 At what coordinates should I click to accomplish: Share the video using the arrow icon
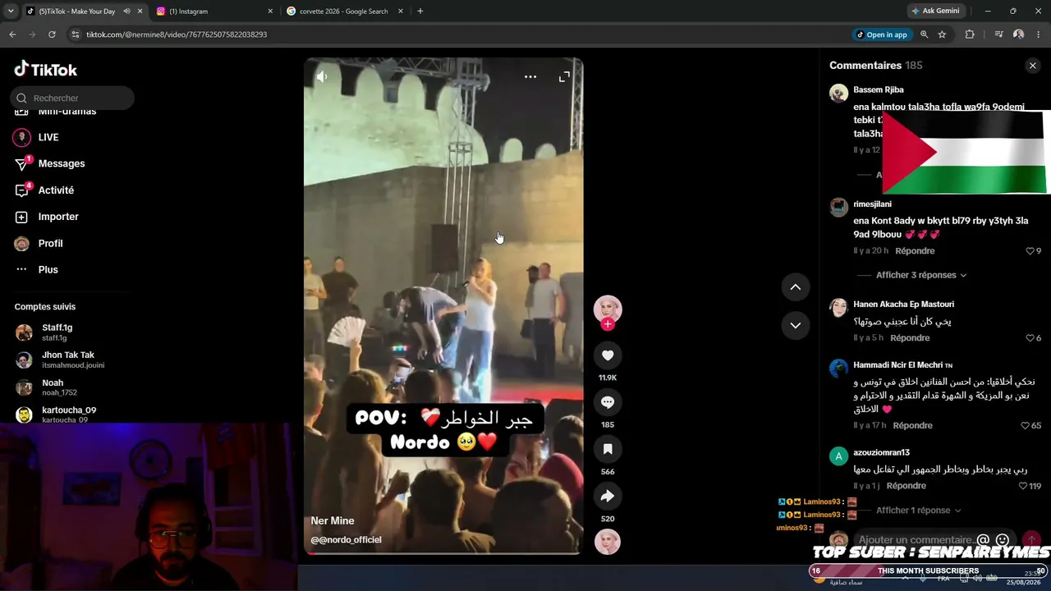pos(608,496)
